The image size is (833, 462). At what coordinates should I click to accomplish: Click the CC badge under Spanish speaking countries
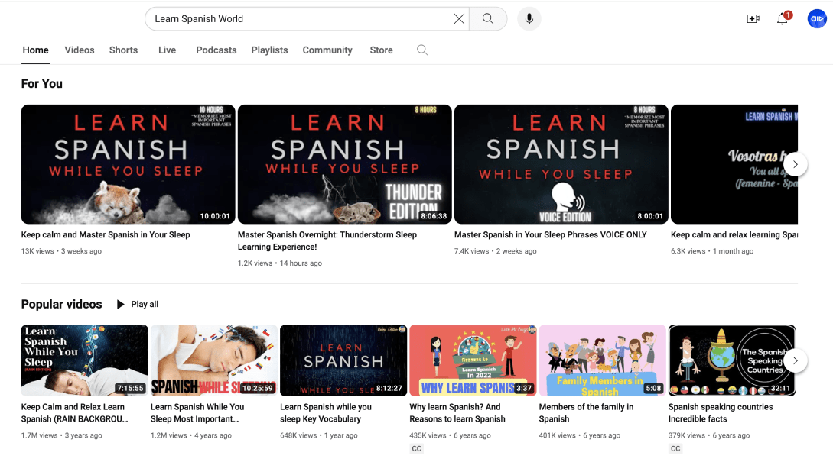[675, 449]
